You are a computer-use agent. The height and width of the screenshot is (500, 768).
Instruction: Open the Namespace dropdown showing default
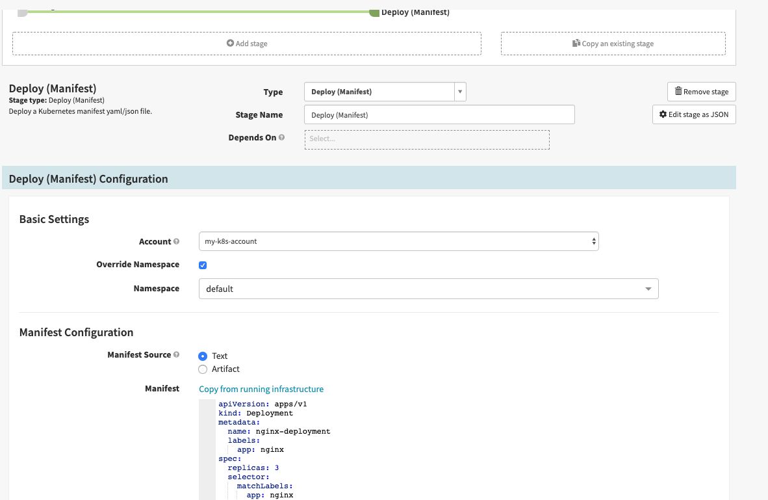pos(429,289)
